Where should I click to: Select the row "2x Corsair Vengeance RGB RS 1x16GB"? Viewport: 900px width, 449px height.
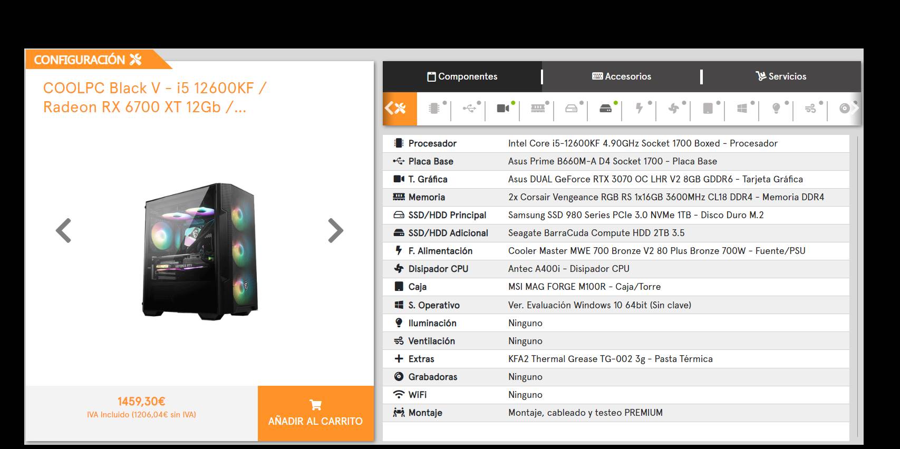pyautogui.click(x=616, y=197)
